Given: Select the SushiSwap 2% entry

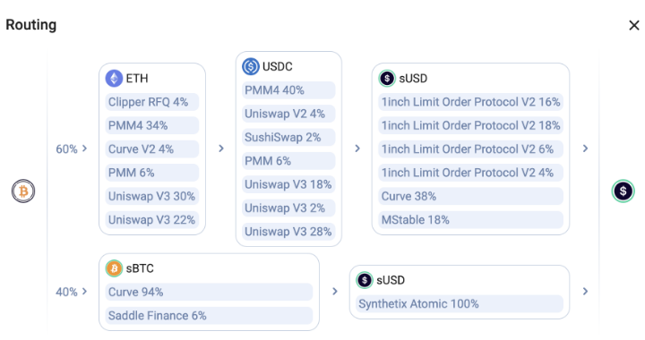Looking at the screenshot, I should (x=288, y=137).
